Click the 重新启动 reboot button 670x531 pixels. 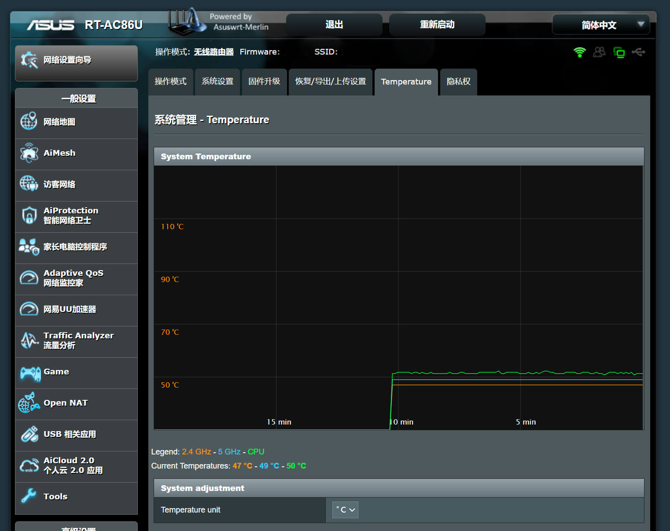pos(437,25)
